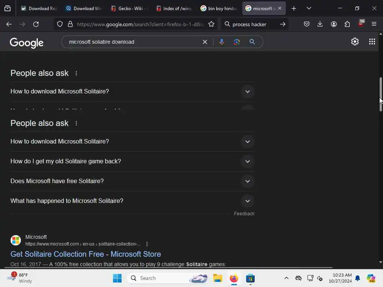Open tracking protection shield icon
This screenshot has width=383, height=287.
[60, 24]
